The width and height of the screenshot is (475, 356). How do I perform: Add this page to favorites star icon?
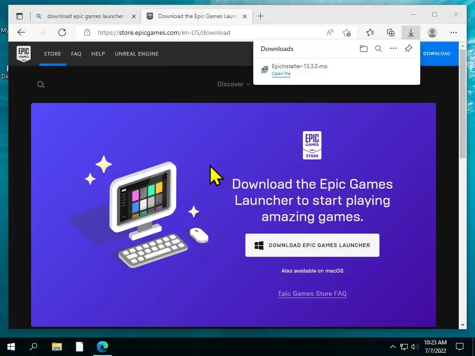[347, 32]
